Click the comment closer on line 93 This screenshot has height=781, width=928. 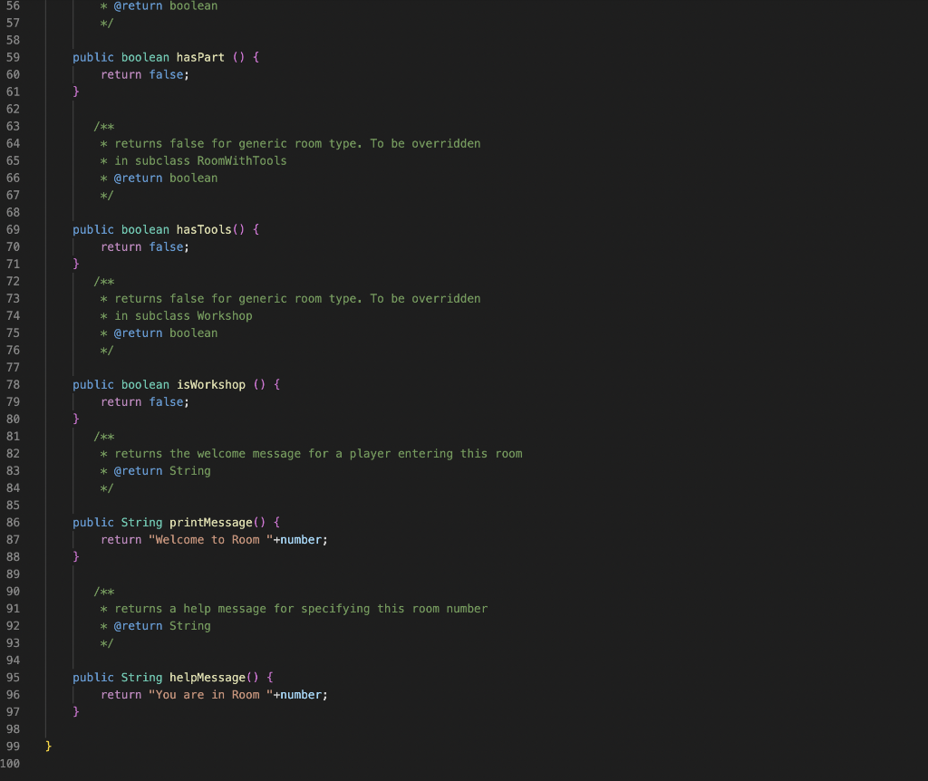(107, 643)
